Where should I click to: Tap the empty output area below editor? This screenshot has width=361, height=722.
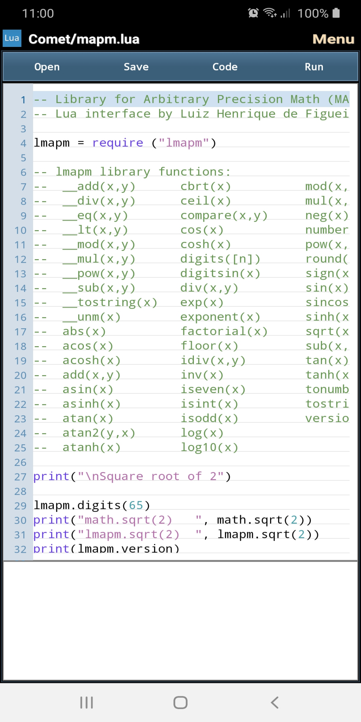click(180, 620)
